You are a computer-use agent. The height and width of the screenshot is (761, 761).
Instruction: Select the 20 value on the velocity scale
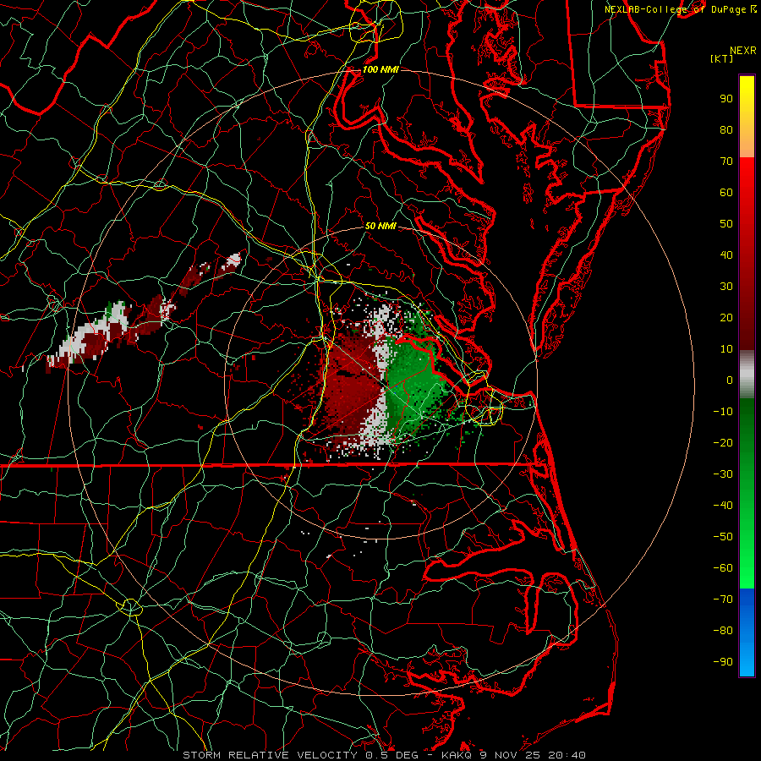[x=726, y=318]
